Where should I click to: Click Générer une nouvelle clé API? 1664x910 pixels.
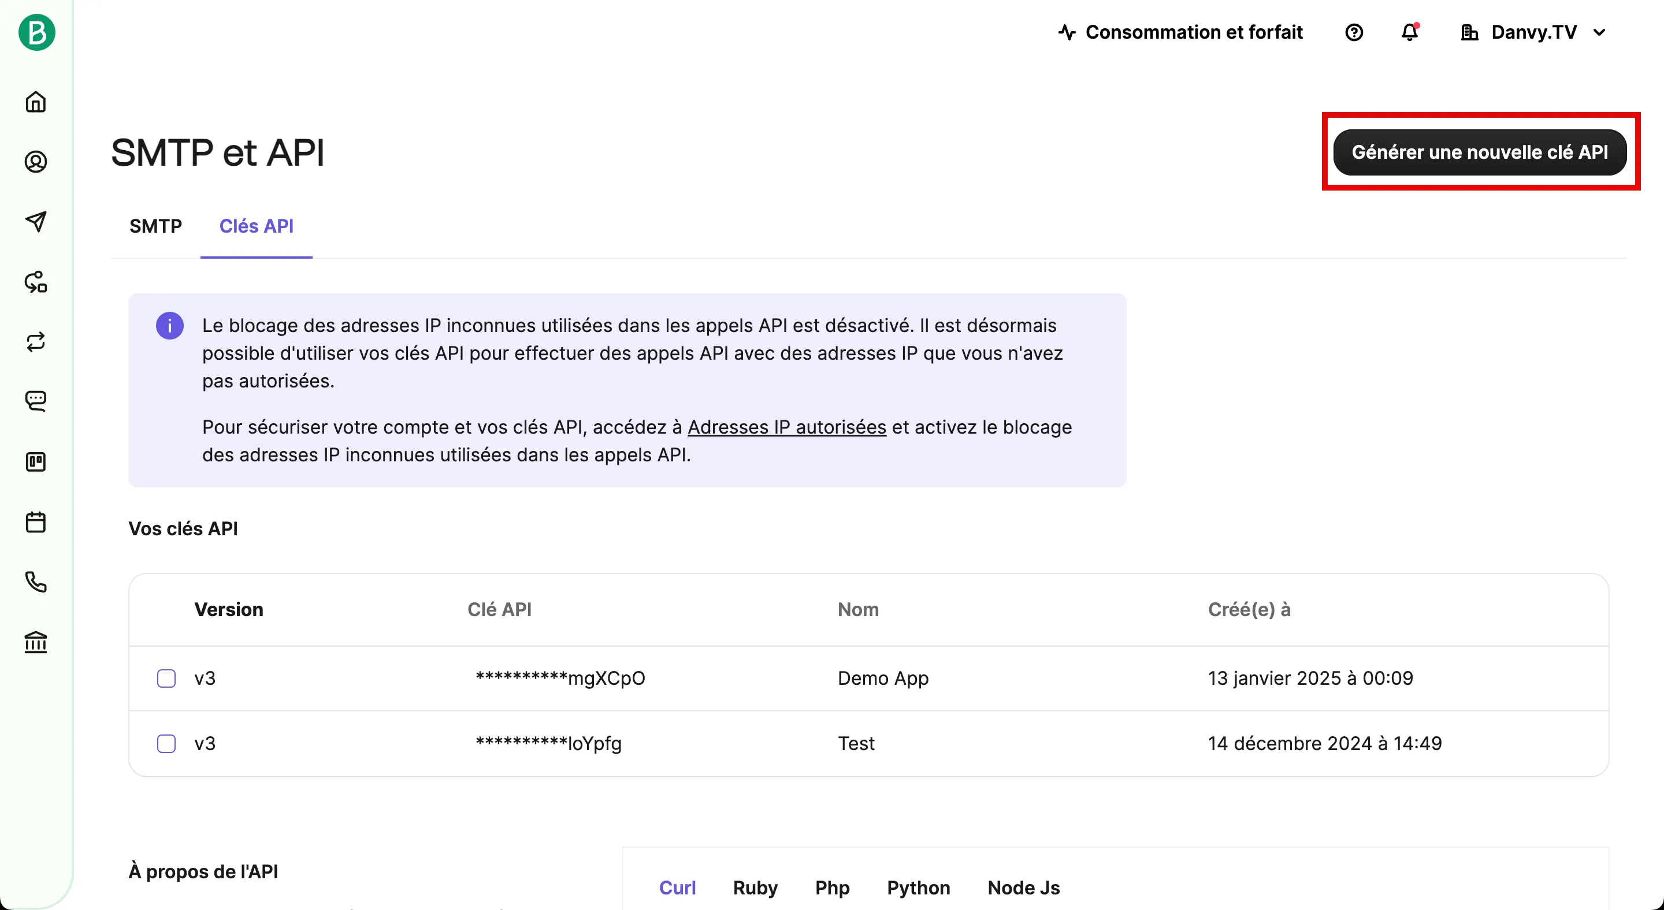coord(1480,152)
